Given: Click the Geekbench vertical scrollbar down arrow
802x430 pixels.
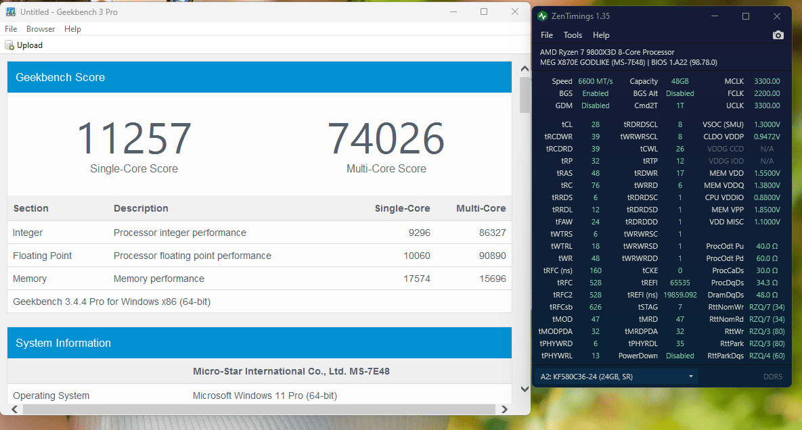Looking at the screenshot, I should click(525, 389).
